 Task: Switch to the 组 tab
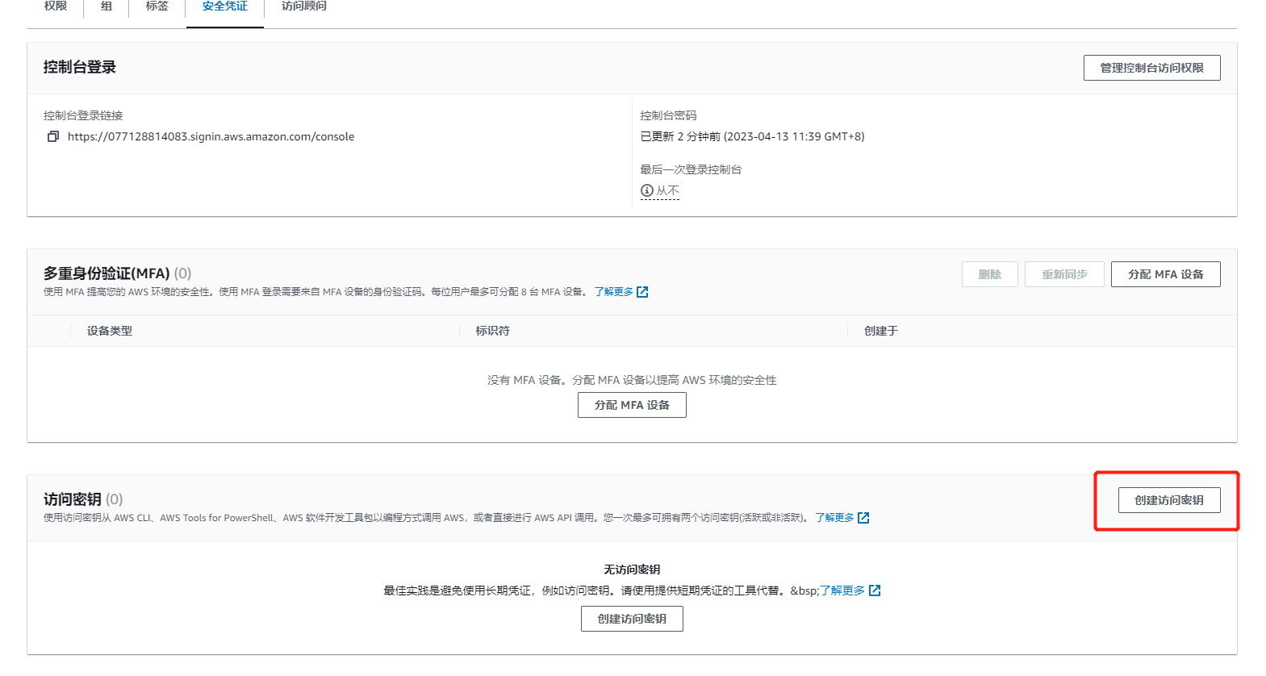coord(107,6)
